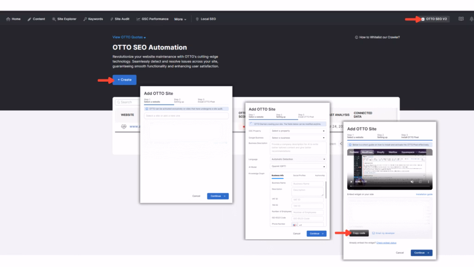Click the Local SEO pin icon
Viewport: 474px width, 267px height.
(x=198, y=19)
